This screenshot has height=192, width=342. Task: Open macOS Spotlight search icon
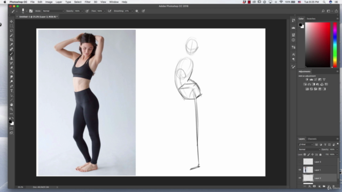[324, 2]
